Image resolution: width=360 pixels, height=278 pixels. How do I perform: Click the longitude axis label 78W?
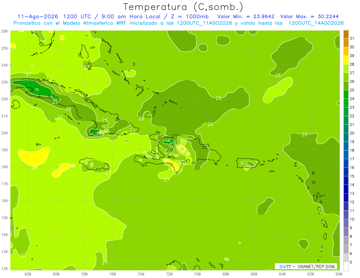pos(84,274)
